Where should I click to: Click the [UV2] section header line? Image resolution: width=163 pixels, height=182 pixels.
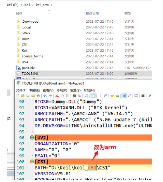93,138
